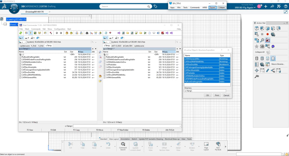The image size is (289, 156).
Task: Click the Total Commander command line field
Action: (x=127, y=126)
